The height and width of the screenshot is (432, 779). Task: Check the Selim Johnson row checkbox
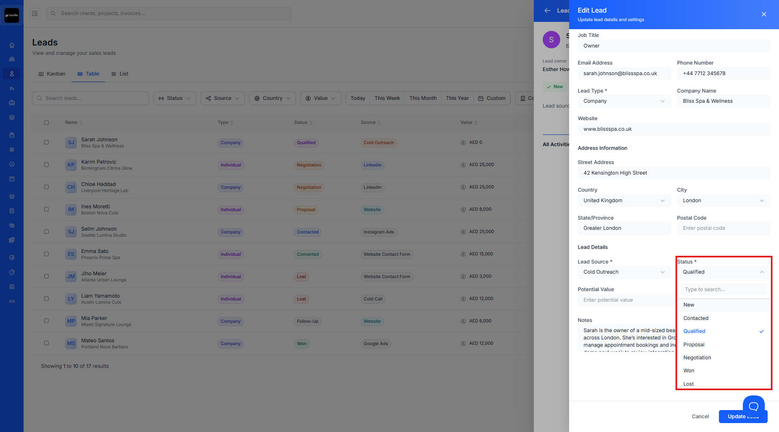46,232
